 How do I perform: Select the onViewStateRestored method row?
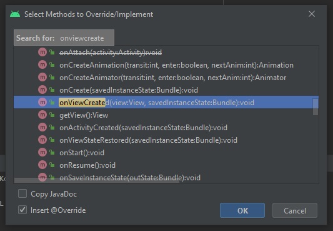pyautogui.click(x=166, y=140)
